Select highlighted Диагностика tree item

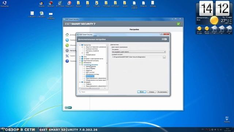90,76
